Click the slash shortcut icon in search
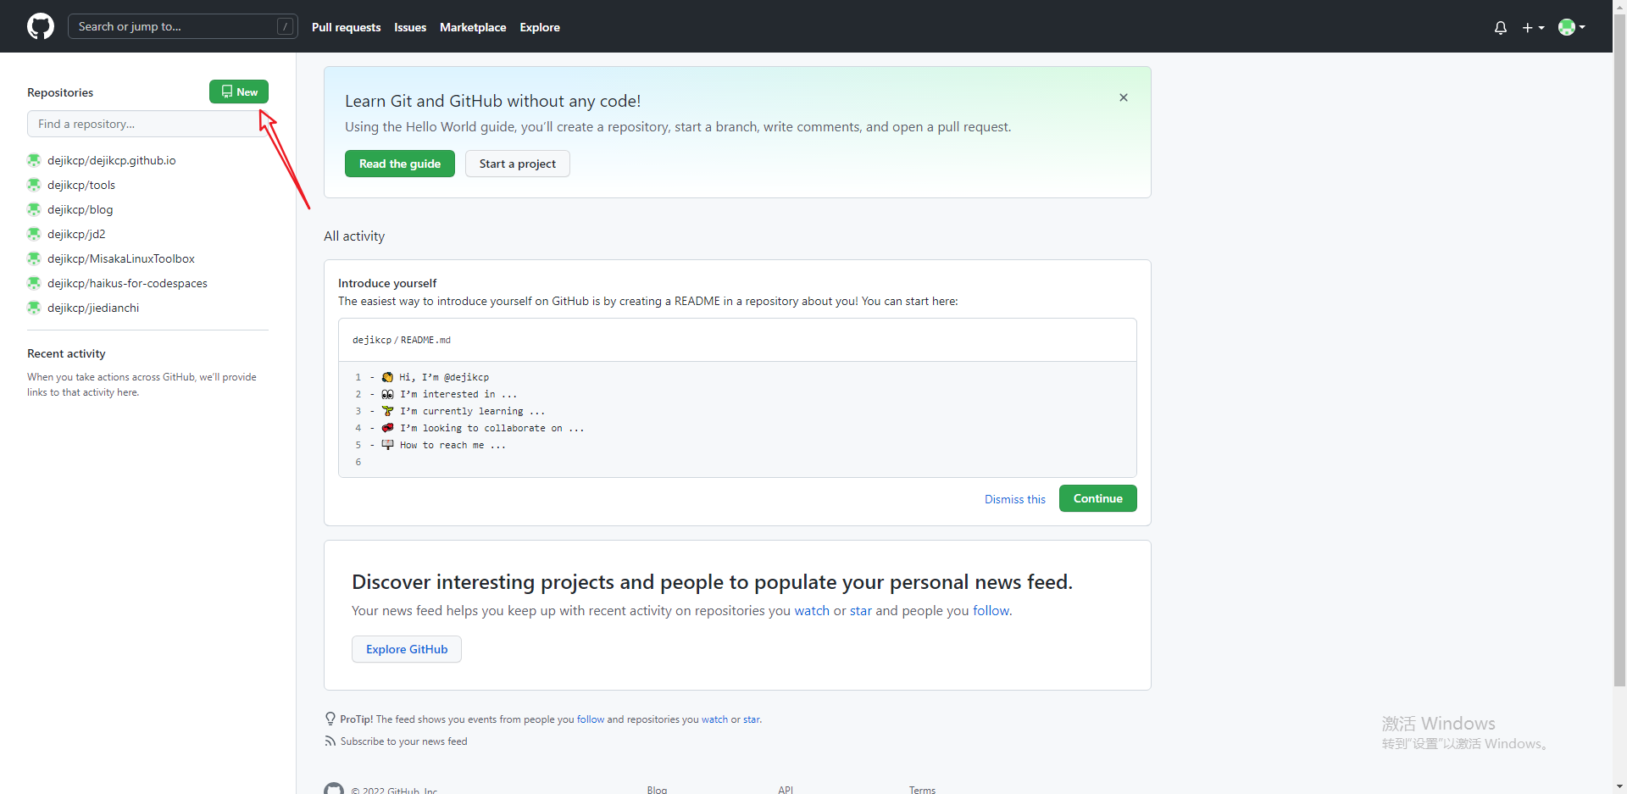 point(286,26)
